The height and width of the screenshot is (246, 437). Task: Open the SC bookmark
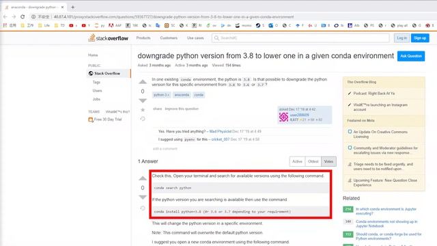[x=169, y=25]
